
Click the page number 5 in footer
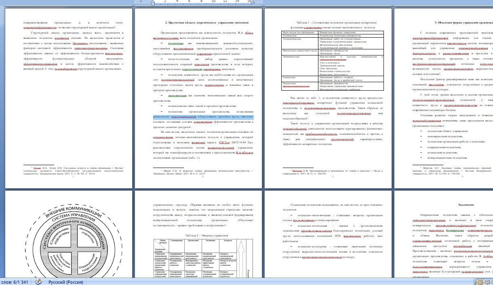(x=73, y=177)
